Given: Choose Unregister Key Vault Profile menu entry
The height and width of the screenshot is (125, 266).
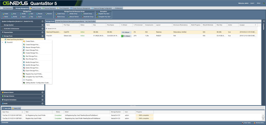Looking at the screenshot, I should click(x=37, y=77).
